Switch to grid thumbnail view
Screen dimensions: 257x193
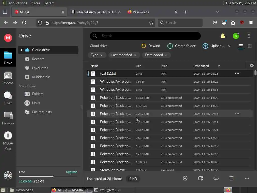click(x=250, y=46)
